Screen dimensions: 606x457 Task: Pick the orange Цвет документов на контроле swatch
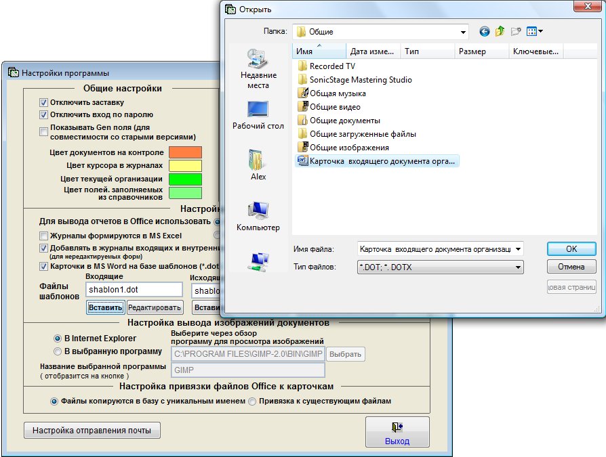coord(185,152)
